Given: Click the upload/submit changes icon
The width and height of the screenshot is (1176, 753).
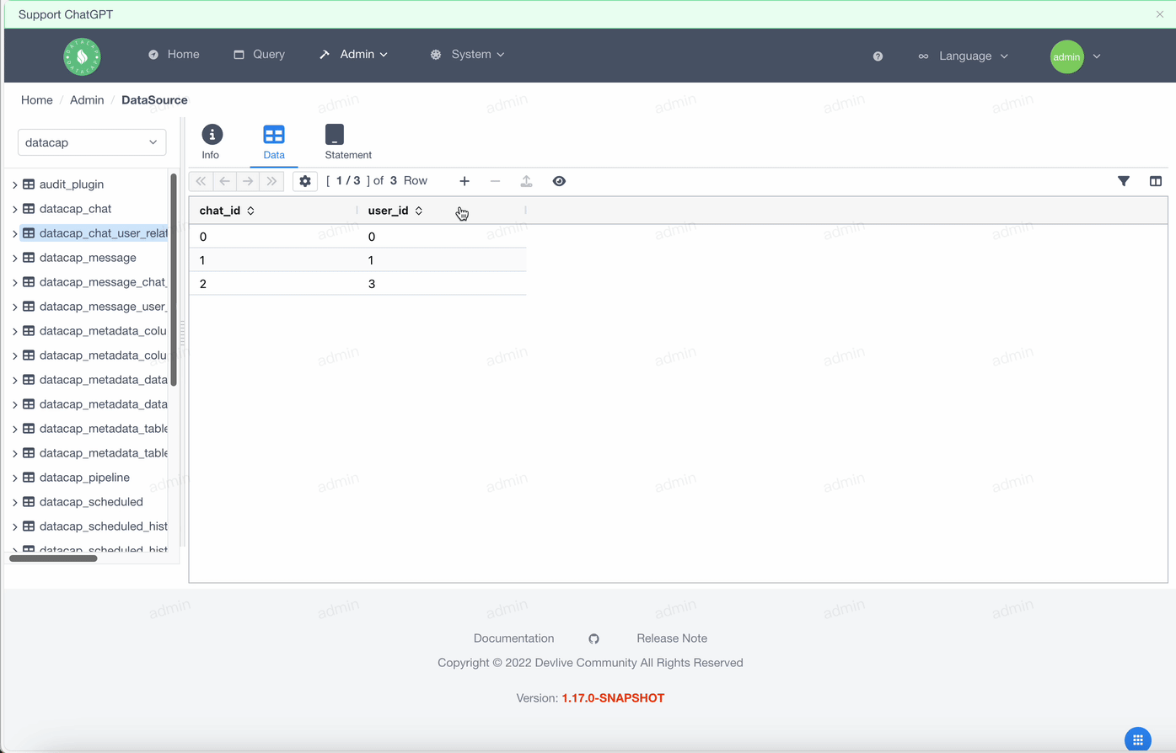Looking at the screenshot, I should [x=526, y=181].
